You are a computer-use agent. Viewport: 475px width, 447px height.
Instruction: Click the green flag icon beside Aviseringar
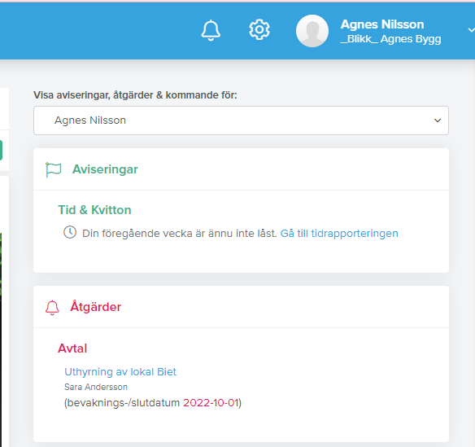point(54,169)
